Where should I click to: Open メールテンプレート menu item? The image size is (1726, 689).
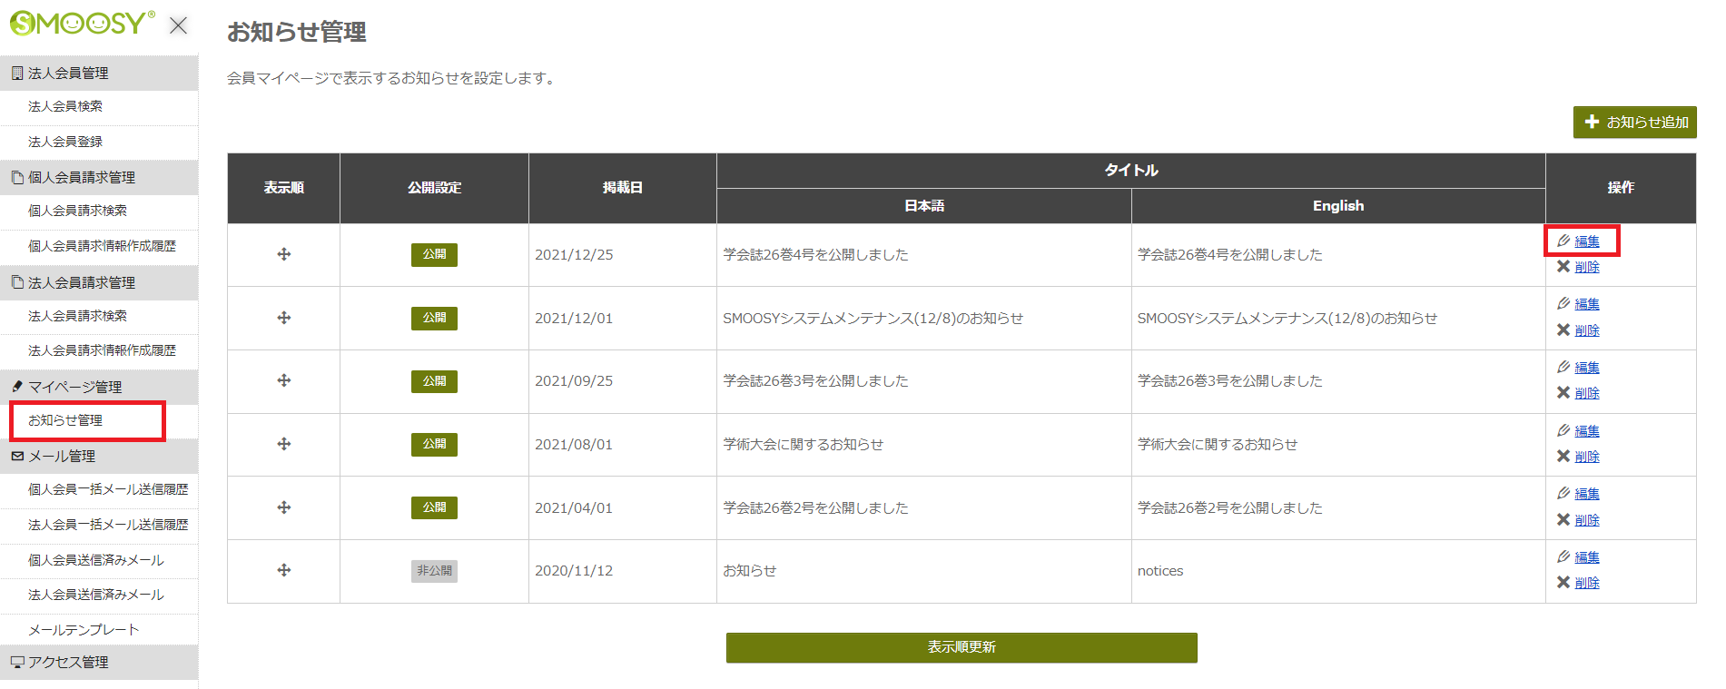(x=84, y=629)
